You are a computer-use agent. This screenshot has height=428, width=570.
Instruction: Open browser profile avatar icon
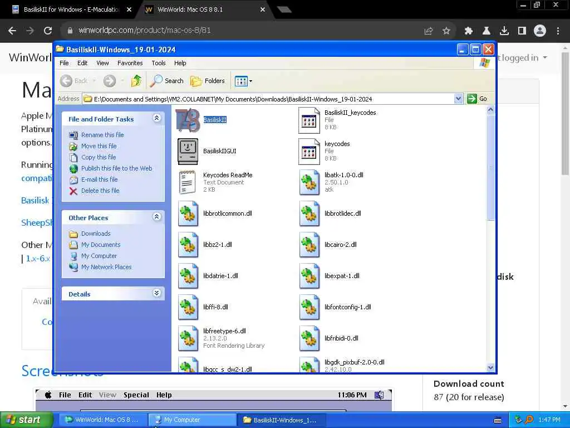click(x=540, y=31)
